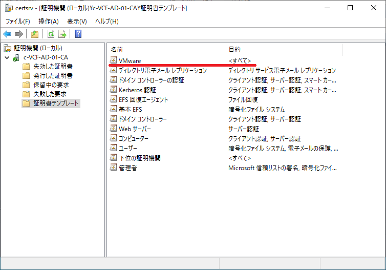Select the 下位の証明機関 template name
The height and width of the screenshot is (270, 386).
pyautogui.click(x=140, y=158)
